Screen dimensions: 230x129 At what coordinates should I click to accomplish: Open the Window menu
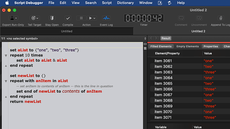(146, 3)
